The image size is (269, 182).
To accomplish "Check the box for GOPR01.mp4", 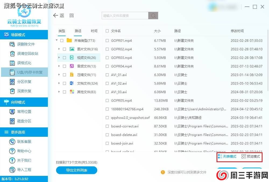I will tap(107, 41).
